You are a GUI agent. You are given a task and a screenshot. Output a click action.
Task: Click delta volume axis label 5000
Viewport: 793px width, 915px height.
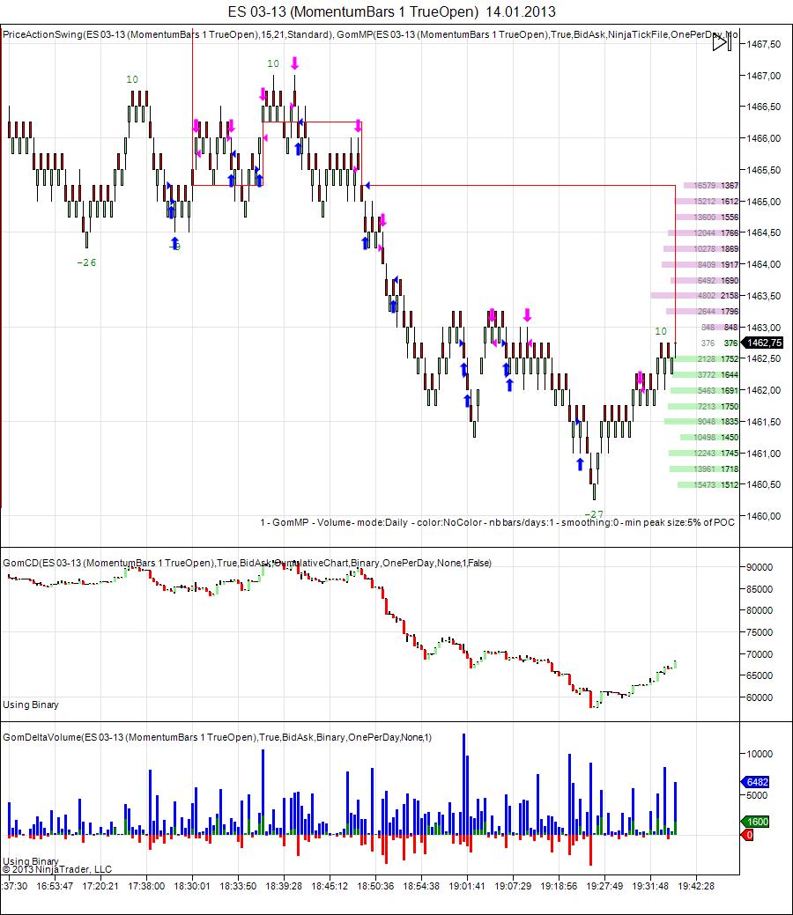point(758,795)
